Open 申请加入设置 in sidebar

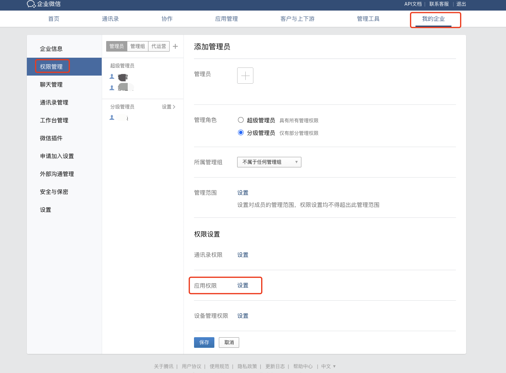point(64,156)
